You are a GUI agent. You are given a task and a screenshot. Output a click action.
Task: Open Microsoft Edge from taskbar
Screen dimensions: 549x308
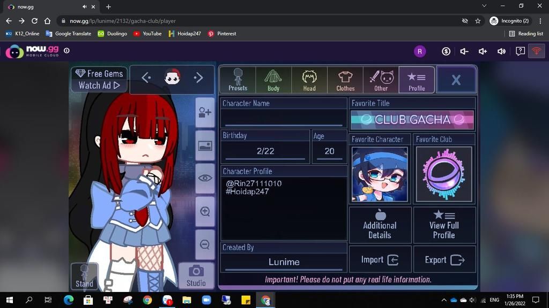[x=68, y=300]
